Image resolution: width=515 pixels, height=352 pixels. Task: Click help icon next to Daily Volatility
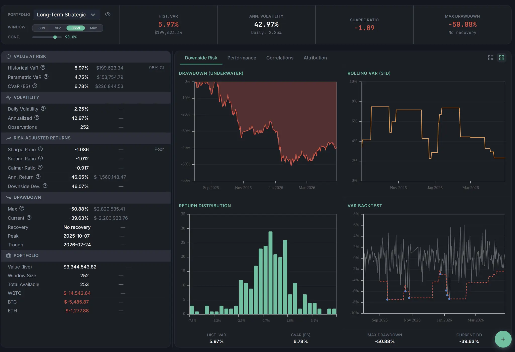point(43,108)
